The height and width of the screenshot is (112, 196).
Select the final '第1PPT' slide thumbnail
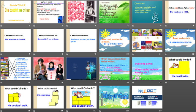coord(147,97)
